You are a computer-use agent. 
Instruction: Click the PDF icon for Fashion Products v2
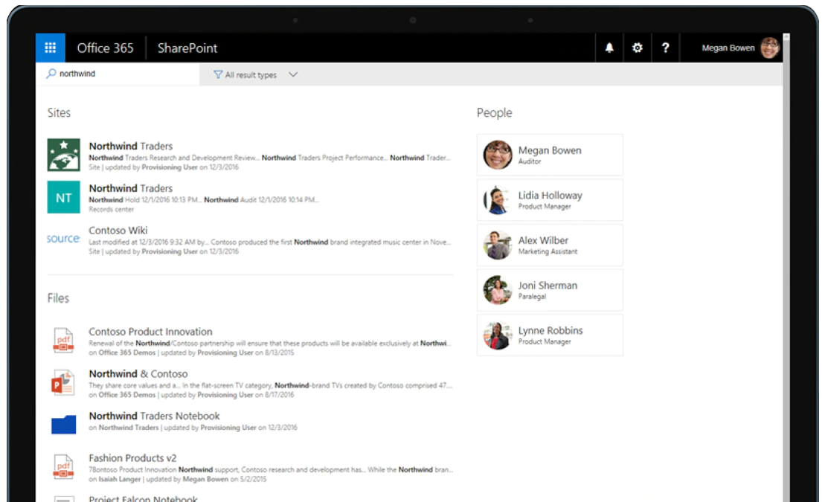[63, 467]
